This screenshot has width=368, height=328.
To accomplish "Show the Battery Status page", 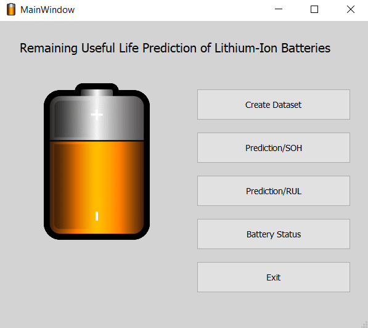I will pyautogui.click(x=274, y=234).
